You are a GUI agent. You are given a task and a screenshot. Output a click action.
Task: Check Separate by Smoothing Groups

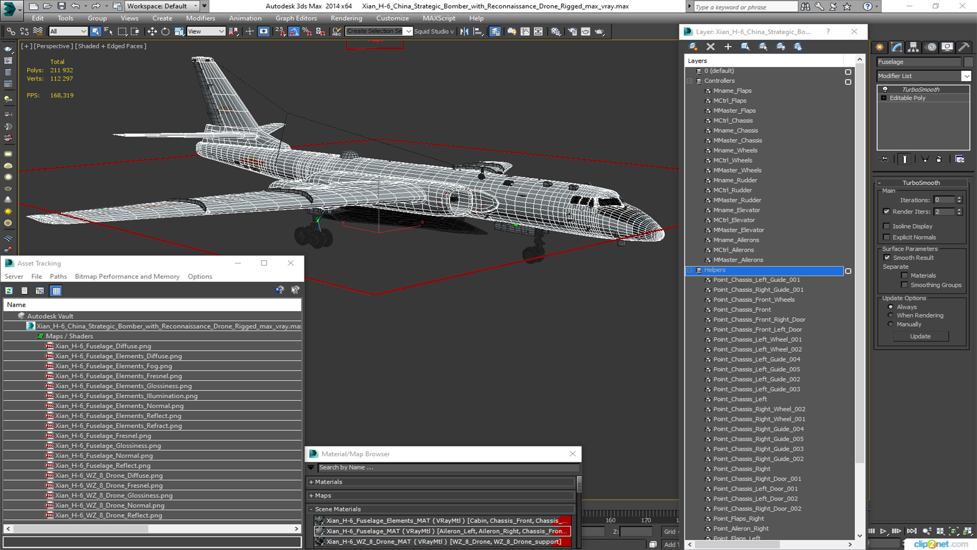tap(904, 285)
